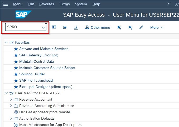The width and height of the screenshot is (179, 127).
Task: Click star icon beside Fiori Lpd. Designer
Action: (16, 87)
